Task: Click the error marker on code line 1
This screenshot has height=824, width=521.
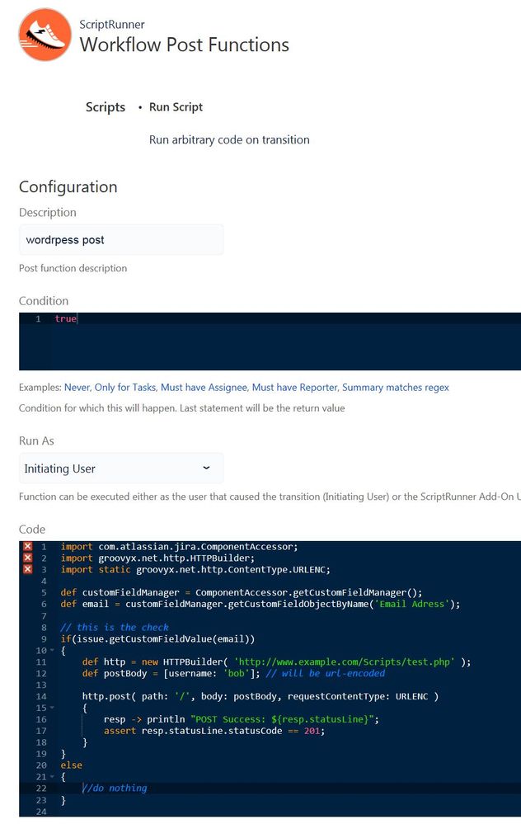Action: coord(28,547)
